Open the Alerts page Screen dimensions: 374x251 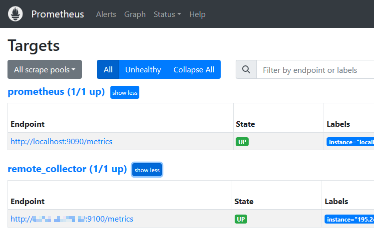coord(106,14)
